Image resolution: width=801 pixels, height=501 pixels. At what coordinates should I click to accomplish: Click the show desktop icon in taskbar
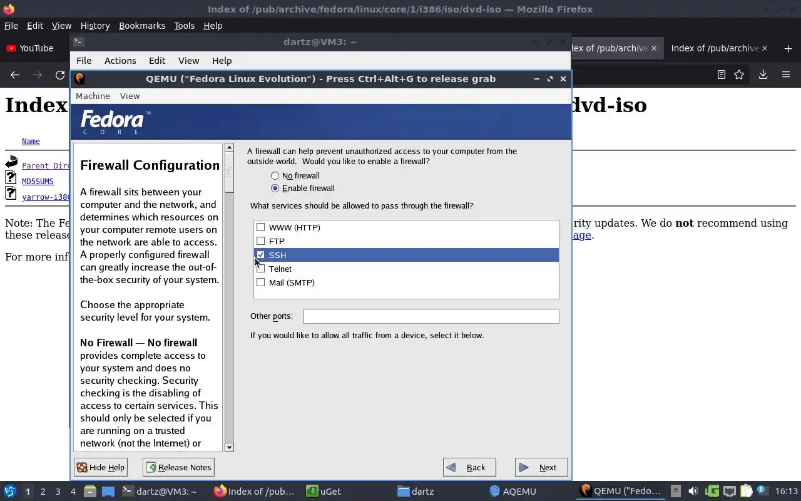pos(108,491)
